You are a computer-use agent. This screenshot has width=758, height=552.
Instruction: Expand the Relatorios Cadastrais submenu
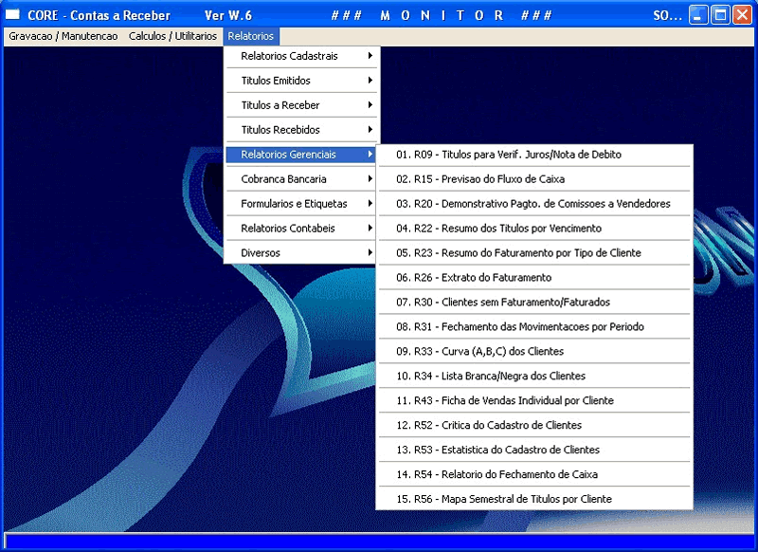(301, 56)
